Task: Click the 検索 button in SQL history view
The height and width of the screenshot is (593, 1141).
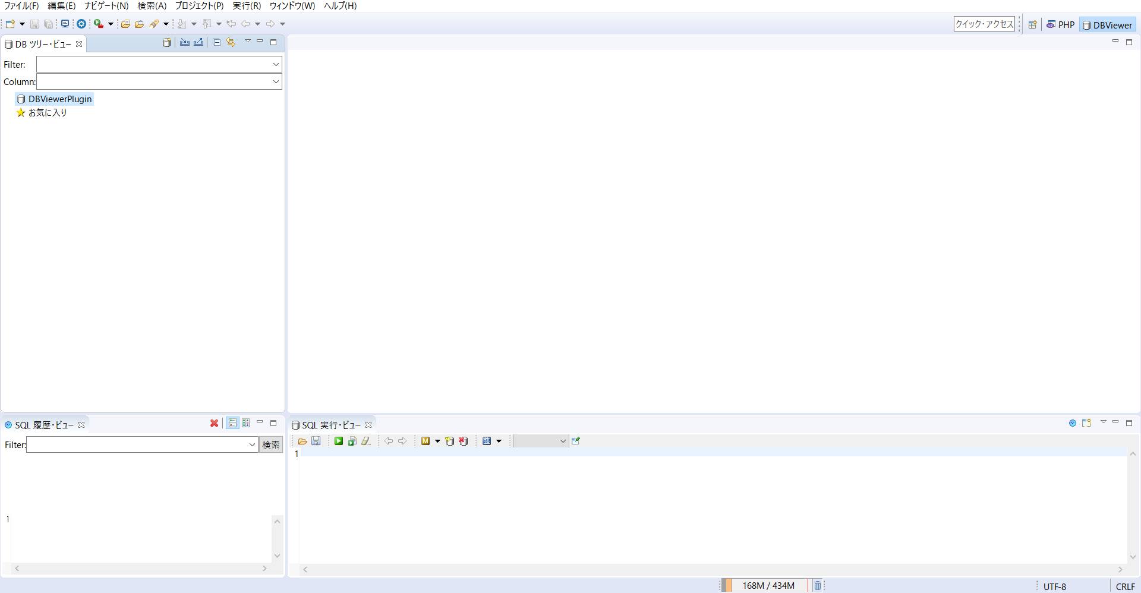Action: [x=271, y=444]
